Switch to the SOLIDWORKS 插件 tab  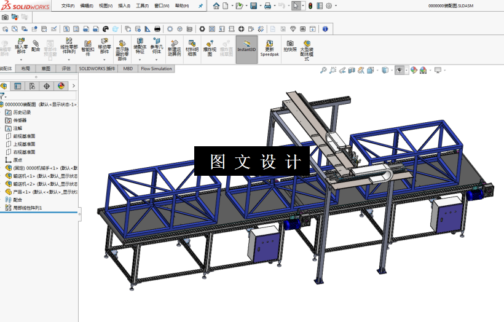(x=97, y=68)
